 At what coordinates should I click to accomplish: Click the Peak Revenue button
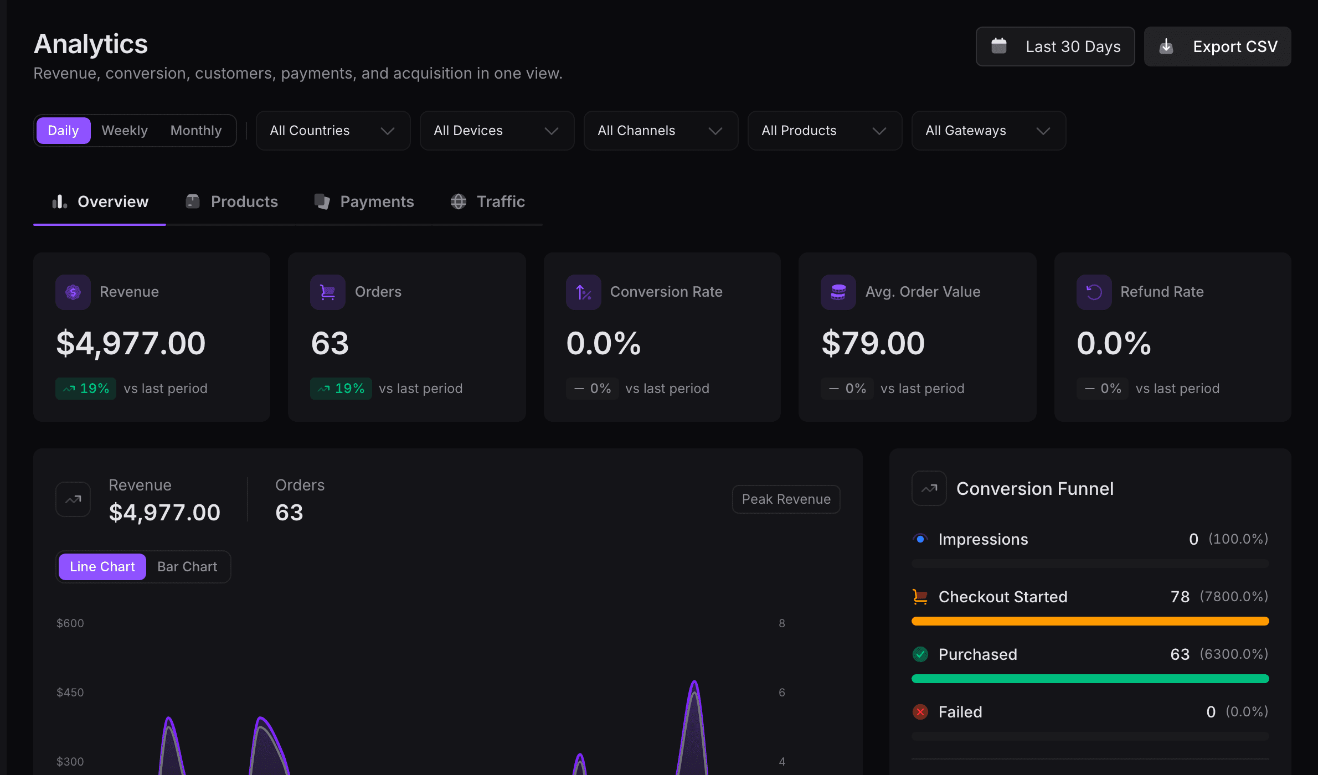(786, 499)
